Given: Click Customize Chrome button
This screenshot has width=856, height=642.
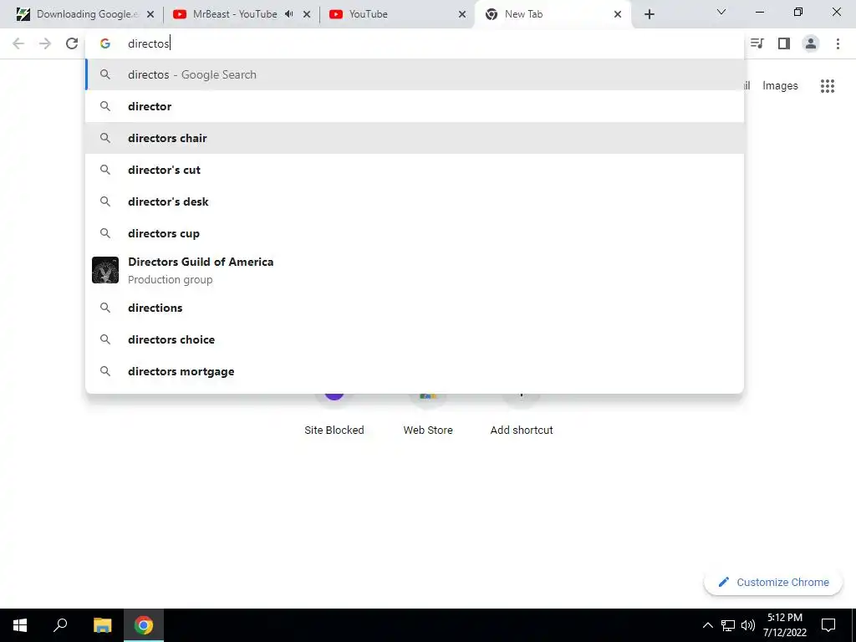Looking at the screenshot, I should tap(773, 582).
